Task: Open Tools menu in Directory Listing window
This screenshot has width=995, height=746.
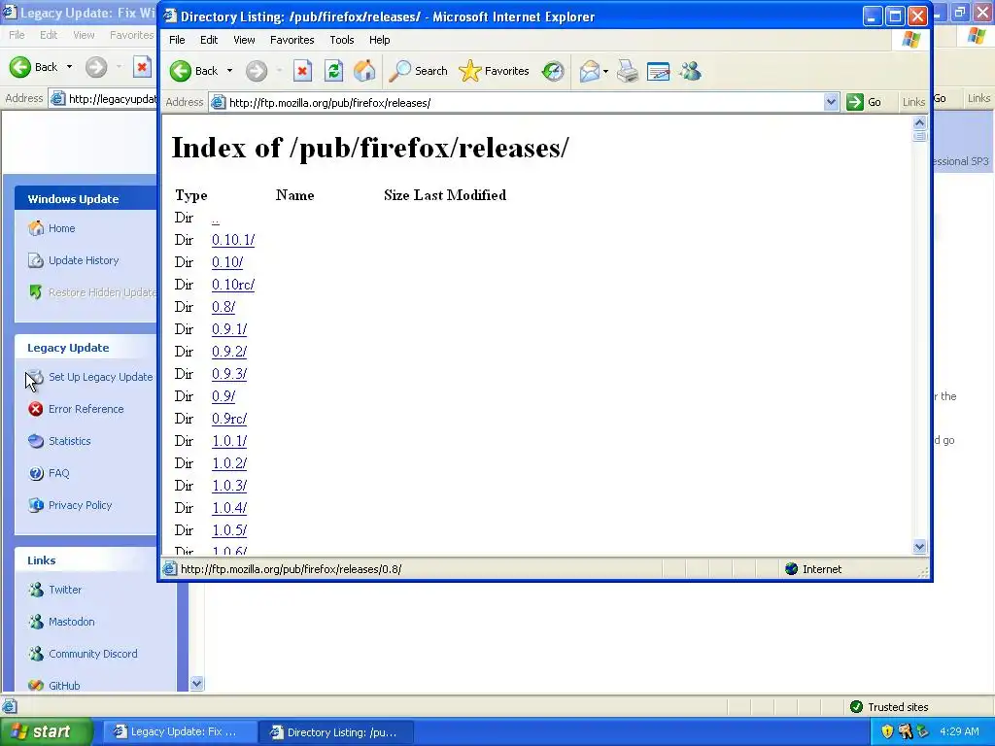Action: [x=341, y=40]
